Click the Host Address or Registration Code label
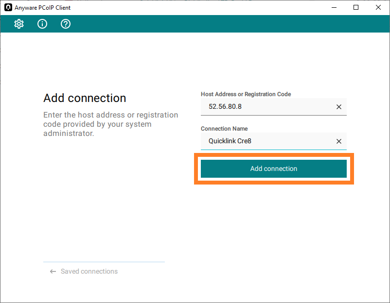 coord(246,94)
